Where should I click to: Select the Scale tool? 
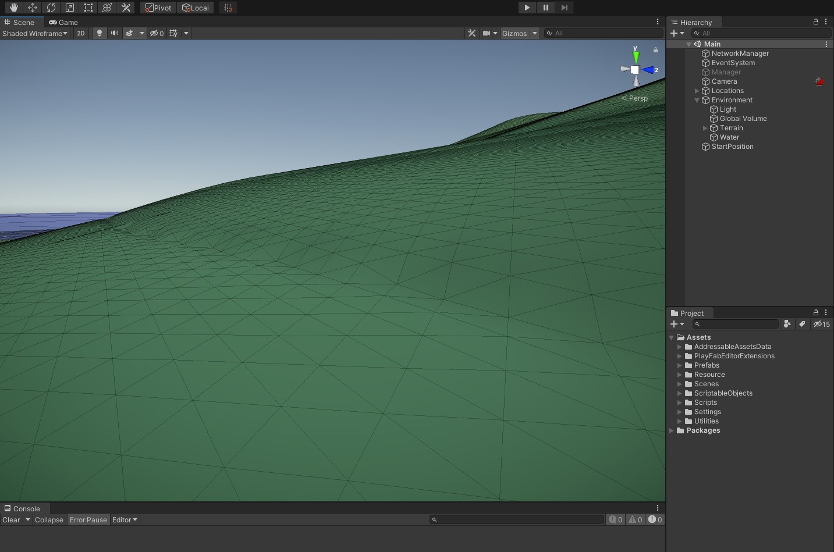pyautogui.click(x=70, y=8)
